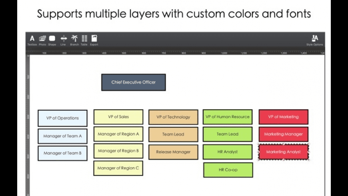Pick the VP of Technology box
This screenshot has height=196, width=348.
(173, 117)
